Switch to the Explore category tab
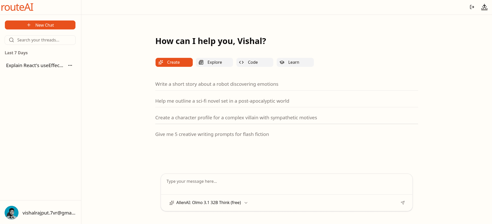This screenshot has height=224, width=492. click(x=214, y=62)
